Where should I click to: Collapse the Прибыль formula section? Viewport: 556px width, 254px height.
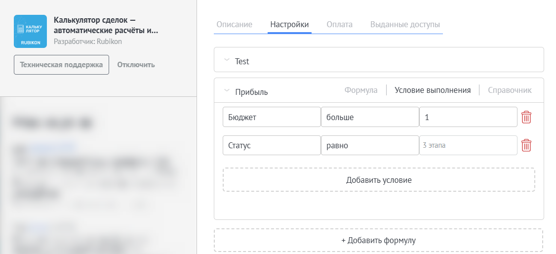point(227,90)
